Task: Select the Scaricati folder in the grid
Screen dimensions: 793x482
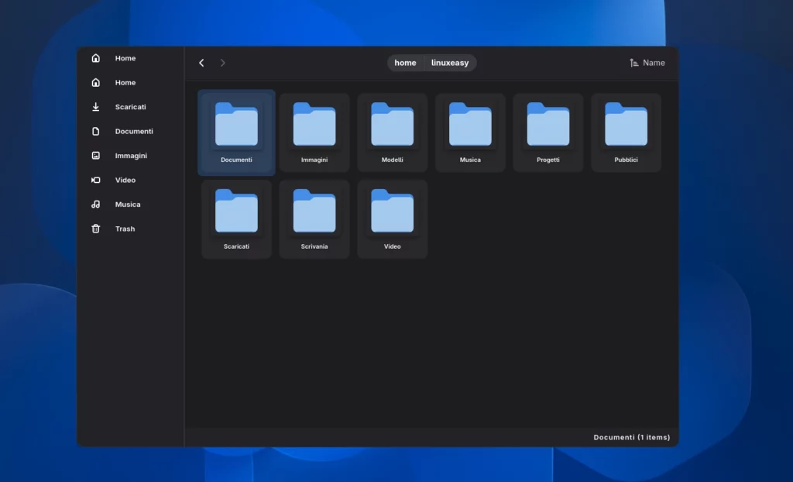Action: pyautogui.click(x=236, y=217)
